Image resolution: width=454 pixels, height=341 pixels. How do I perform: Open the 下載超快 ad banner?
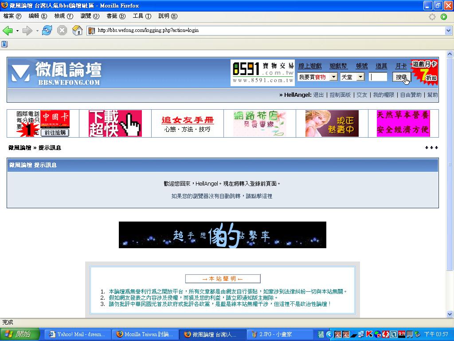(x=115, y=123)
